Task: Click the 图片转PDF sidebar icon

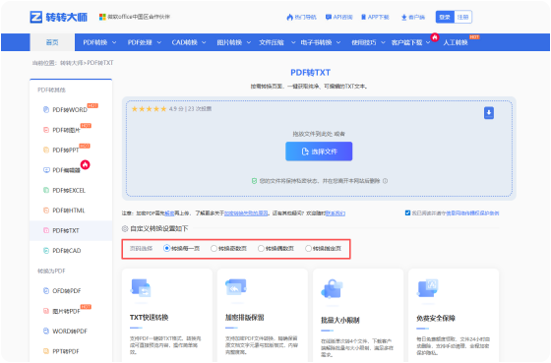Action: pyautogui.click(x=46, y=311)
